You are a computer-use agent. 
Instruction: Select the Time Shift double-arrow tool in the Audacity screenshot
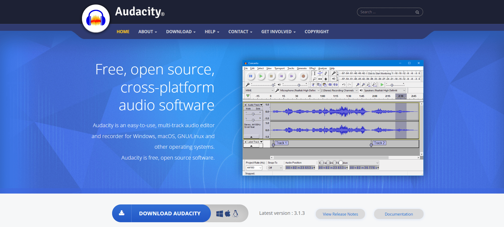click(320, 79)
